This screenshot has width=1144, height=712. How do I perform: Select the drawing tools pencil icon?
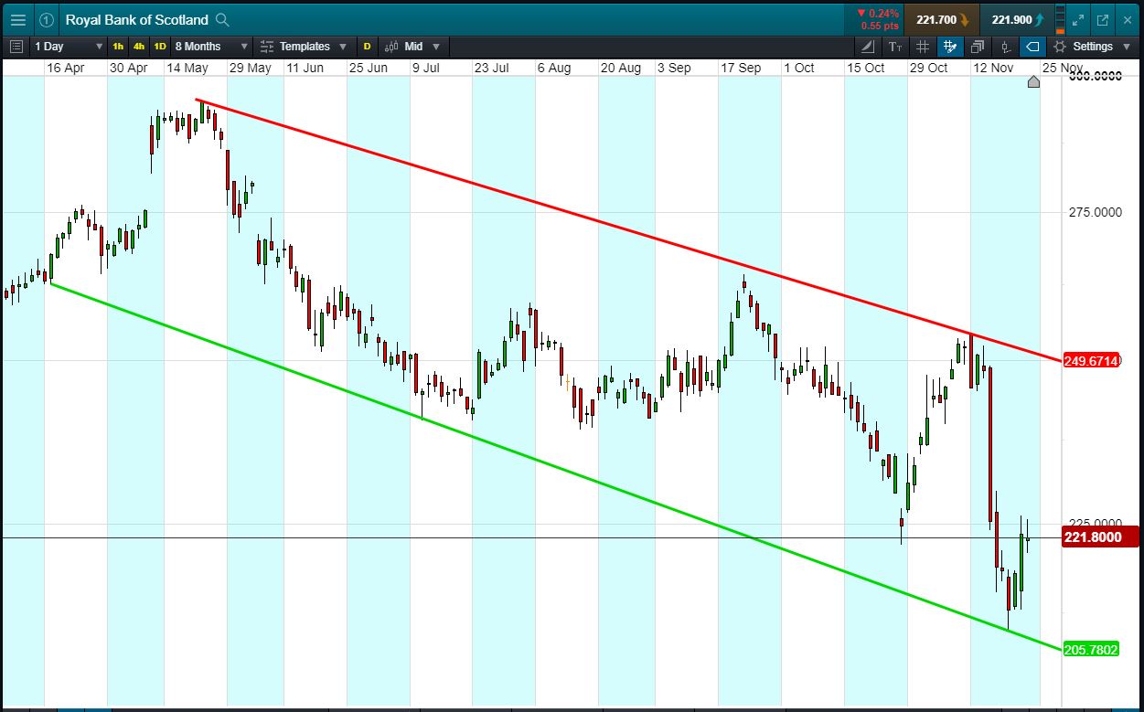(x=868, y=46)
